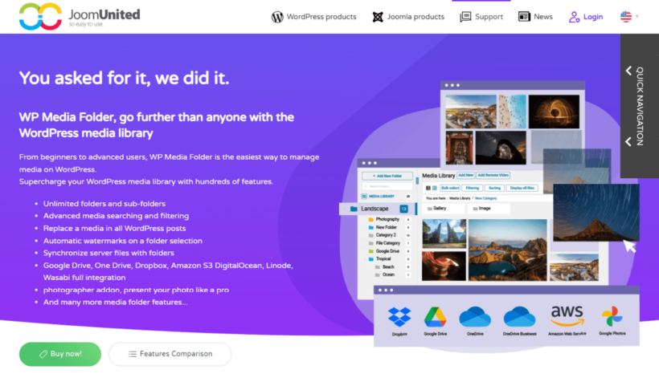Click the red canyon photo thumbnail

coord(444,266)
